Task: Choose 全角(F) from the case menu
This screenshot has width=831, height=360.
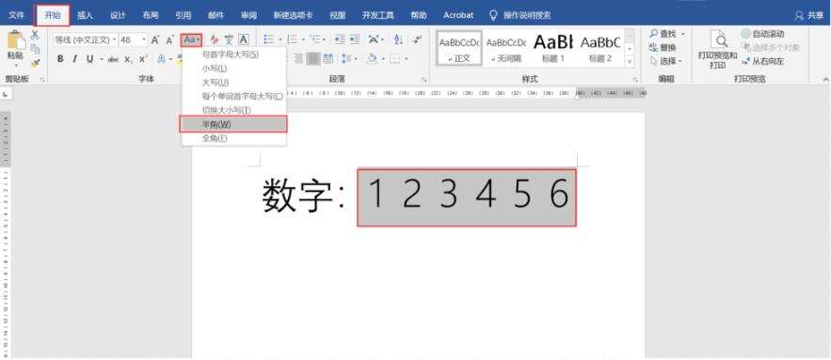Action: pyautogui.click(x=233, y=139)
